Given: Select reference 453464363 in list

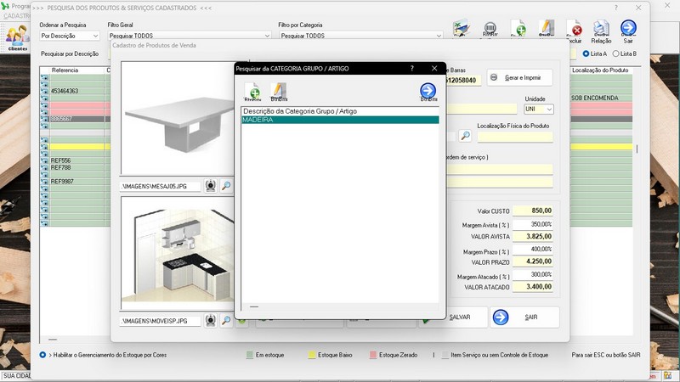Looking at the screenshot, I should (x=65, y=92).
